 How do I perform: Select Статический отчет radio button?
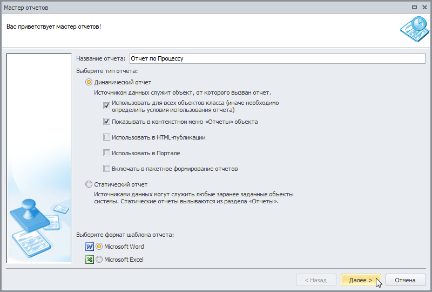(x=89, y=184)
